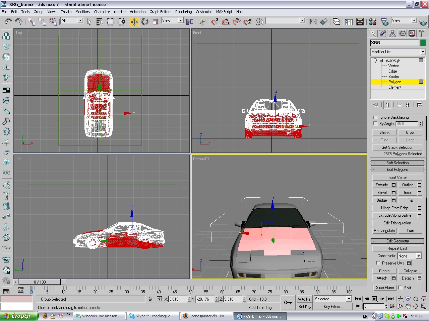This screenshot has width=429, height=321.
Task: Click the Extrude button
Action: click(381, 185)
